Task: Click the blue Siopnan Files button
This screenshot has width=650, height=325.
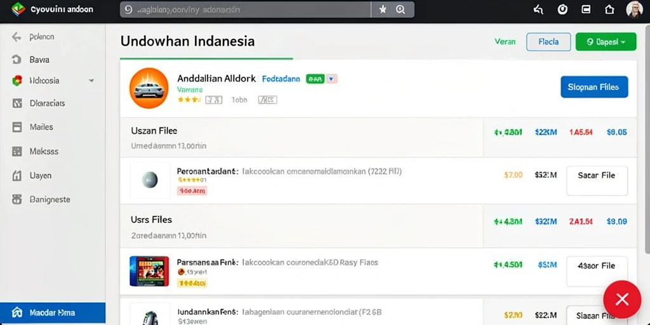Action: (x=594, y=87)
